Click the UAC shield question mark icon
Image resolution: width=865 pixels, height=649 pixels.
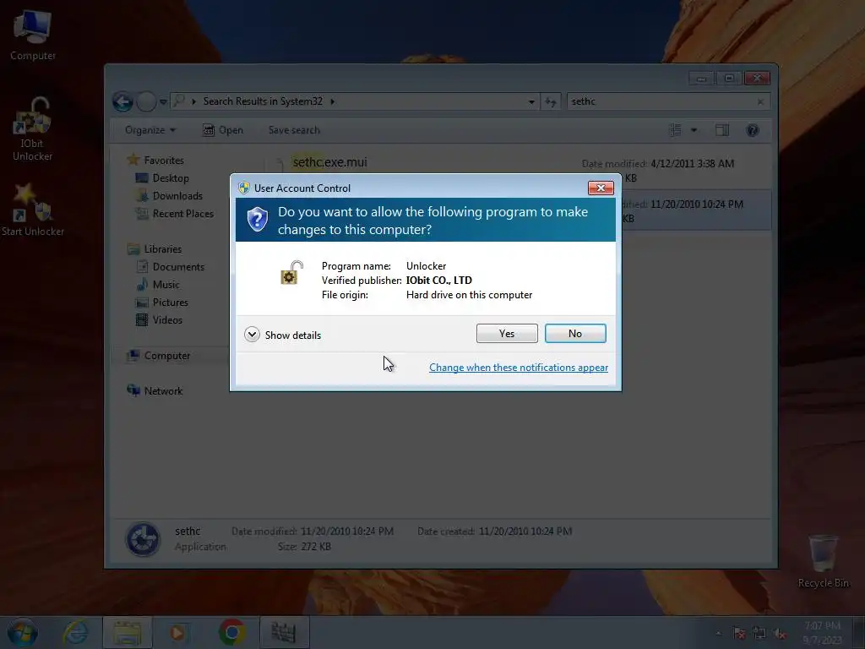pos(257,220)
